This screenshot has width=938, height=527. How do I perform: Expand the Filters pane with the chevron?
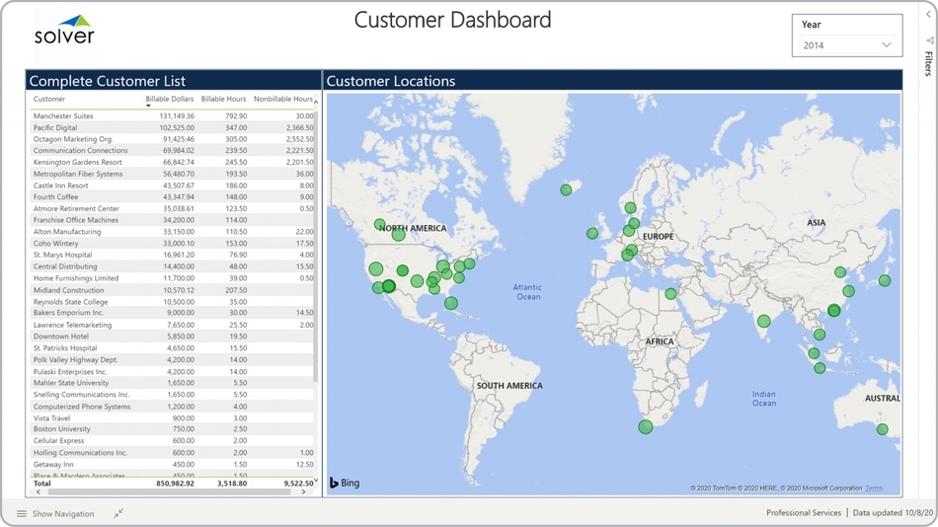click(929, 15)
